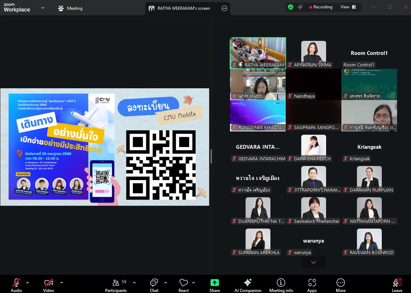
Task: Expand Participants options arrow
Action: 134,283
